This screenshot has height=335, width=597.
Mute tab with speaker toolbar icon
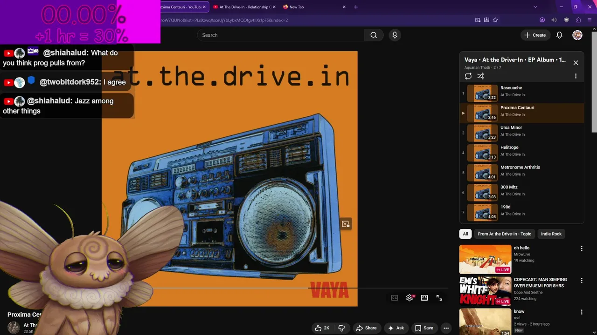pyautogui.click(x=554, y=20)
